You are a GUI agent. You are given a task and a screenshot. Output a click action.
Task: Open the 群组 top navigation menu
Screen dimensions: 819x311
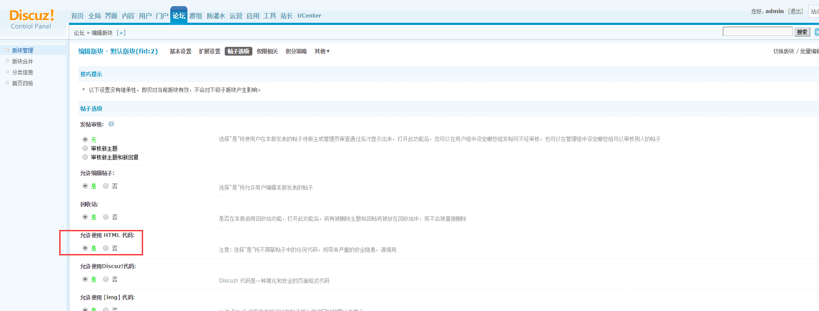click(196, 16)
